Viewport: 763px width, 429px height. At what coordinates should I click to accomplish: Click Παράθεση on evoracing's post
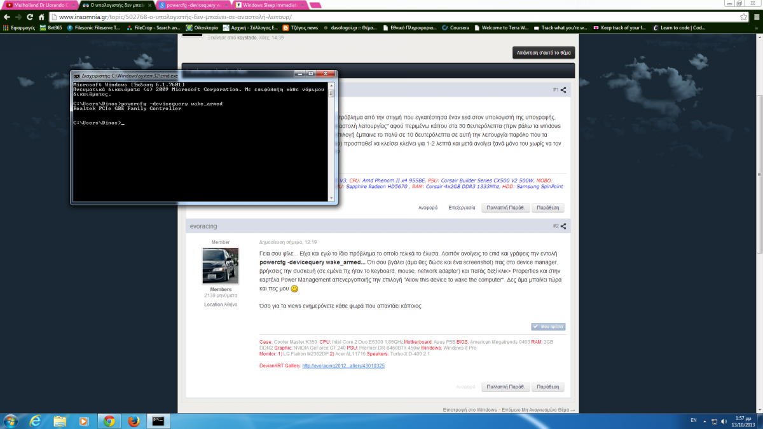(547, 386)
